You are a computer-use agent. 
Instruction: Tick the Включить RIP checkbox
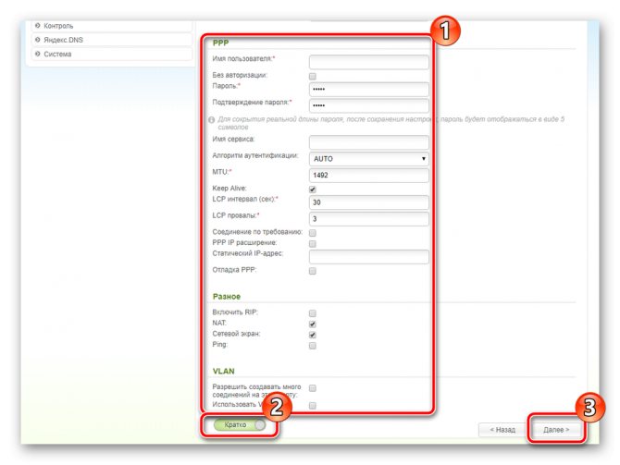(x=313, y=313)
